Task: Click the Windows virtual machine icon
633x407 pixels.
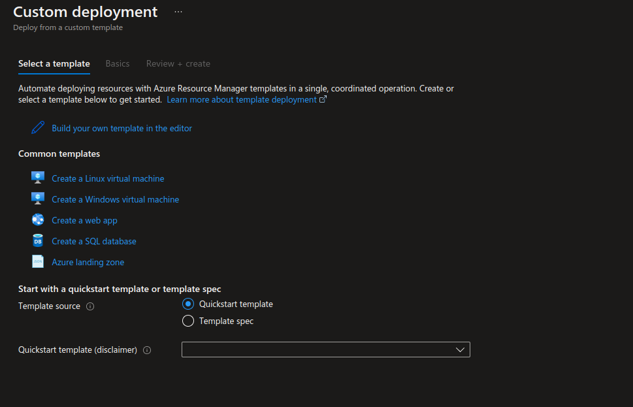Action: click(x=38, y=199)
